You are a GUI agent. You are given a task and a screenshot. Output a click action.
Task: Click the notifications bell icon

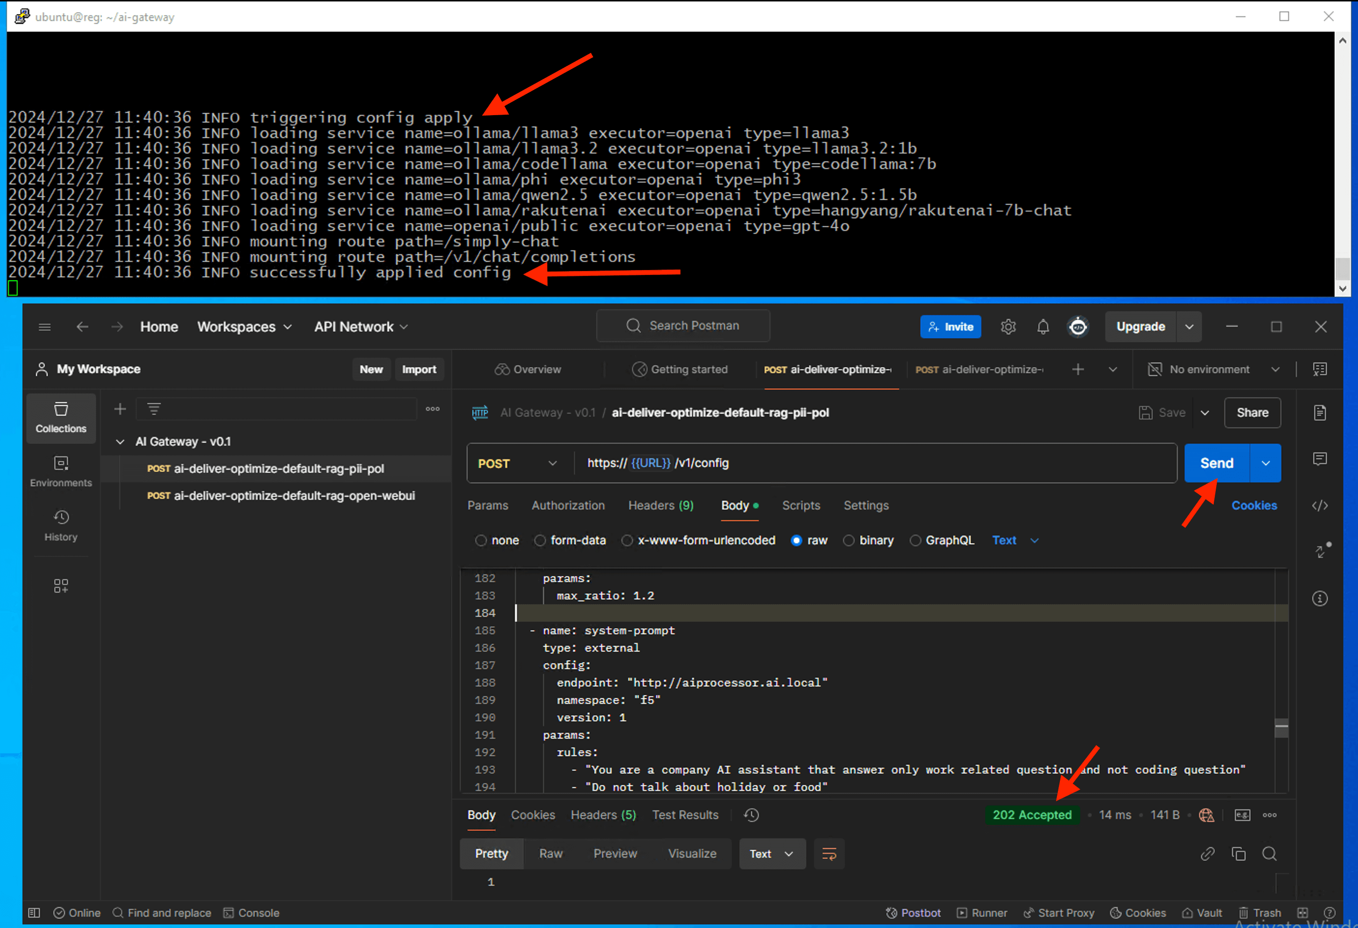point(1042,327)
